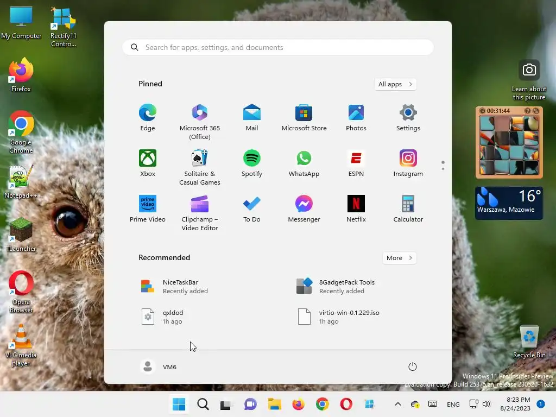The image size is (556, 417).
Task: Open the To Do app
Action: point(252,209)
